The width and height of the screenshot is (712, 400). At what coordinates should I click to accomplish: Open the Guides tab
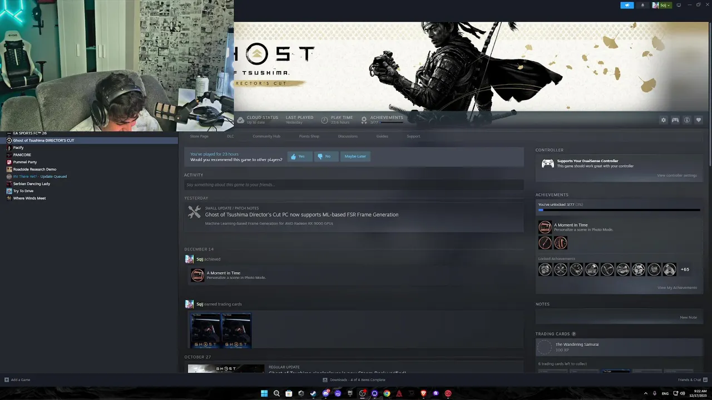[x=382, y=136]
